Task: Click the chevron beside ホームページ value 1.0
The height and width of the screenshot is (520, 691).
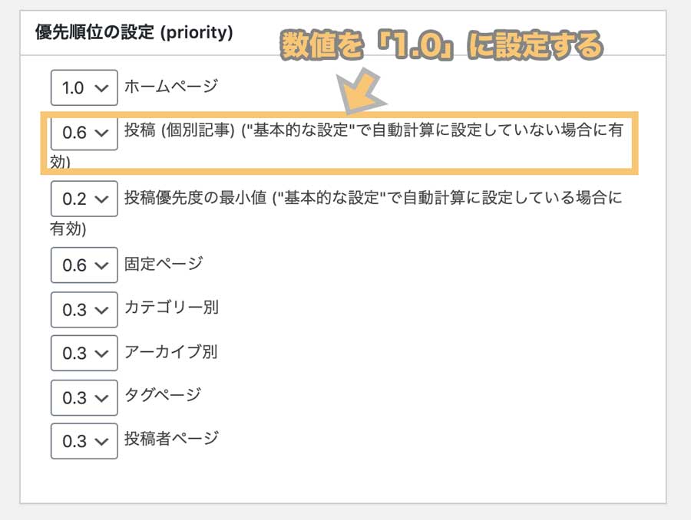Action: 102,88
